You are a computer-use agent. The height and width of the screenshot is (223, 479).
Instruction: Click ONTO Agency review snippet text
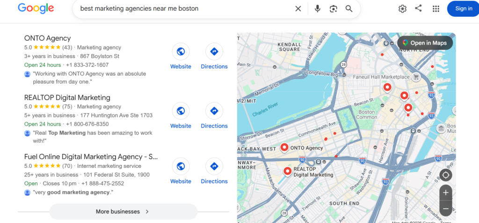tap(89, 78)
